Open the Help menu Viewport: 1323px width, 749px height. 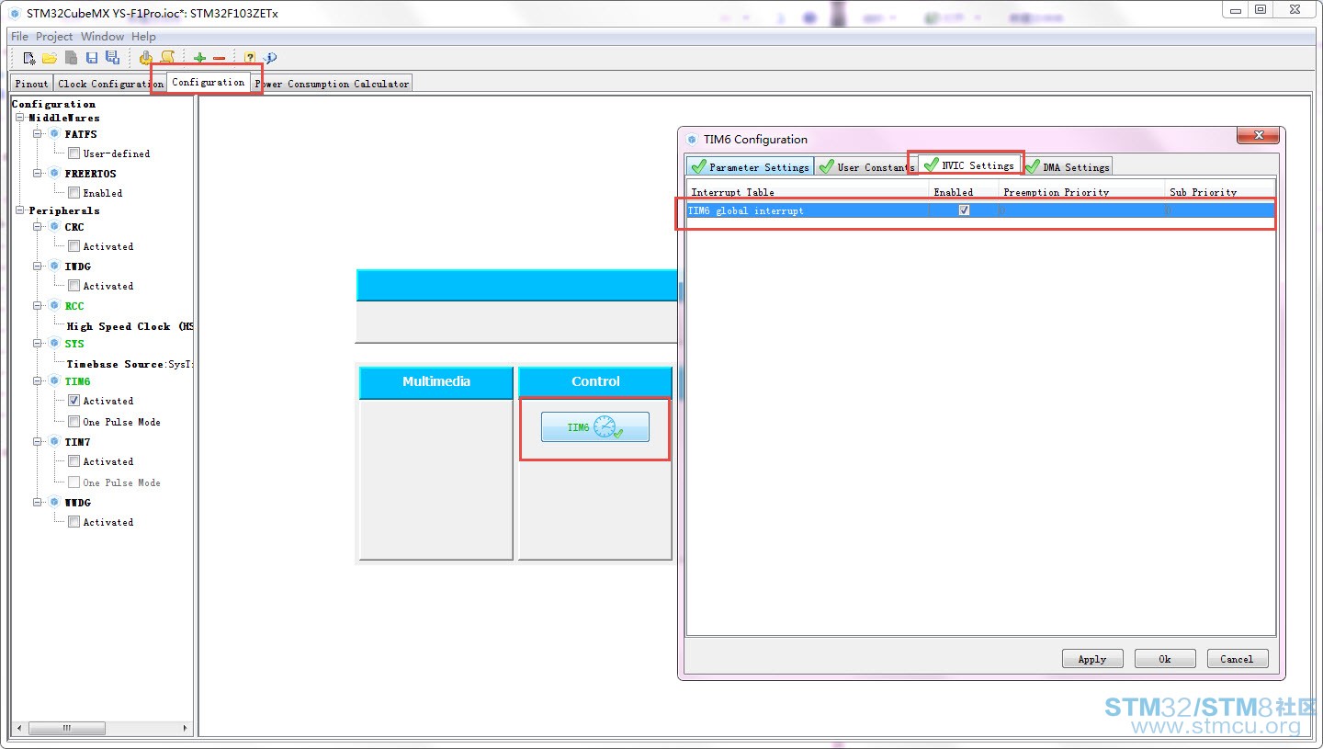point(143,37)
